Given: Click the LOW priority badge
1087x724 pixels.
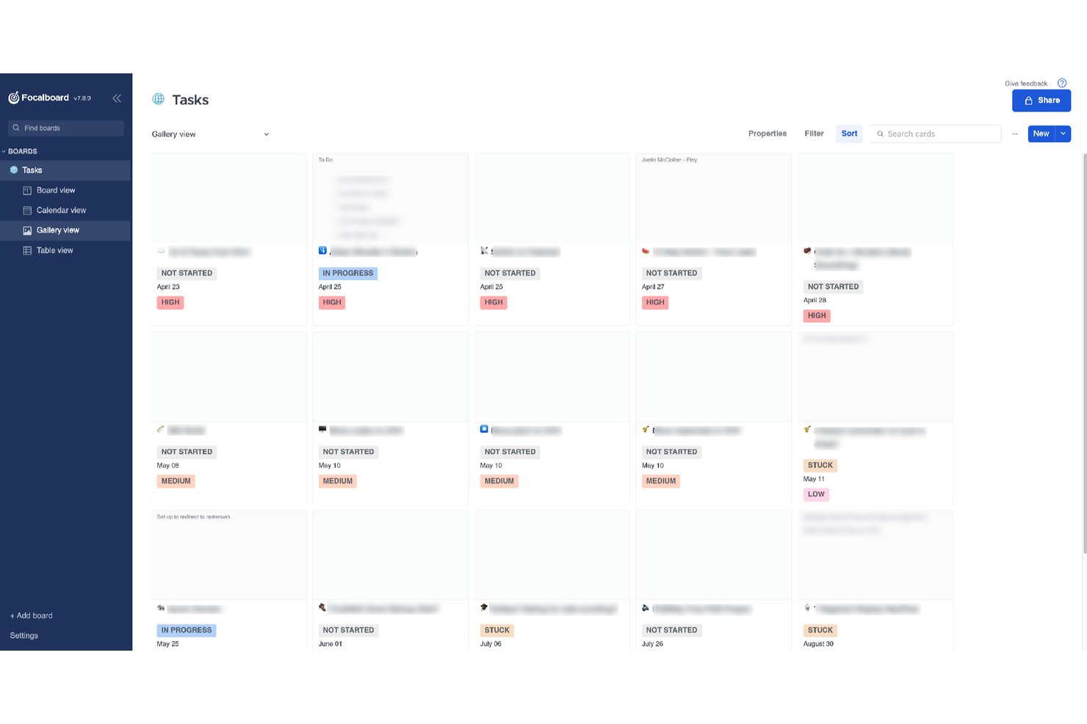Looking at the screenshot, I should (816, 494).
